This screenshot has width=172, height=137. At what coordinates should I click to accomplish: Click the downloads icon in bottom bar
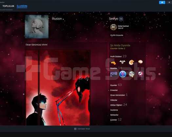[75, 129]
